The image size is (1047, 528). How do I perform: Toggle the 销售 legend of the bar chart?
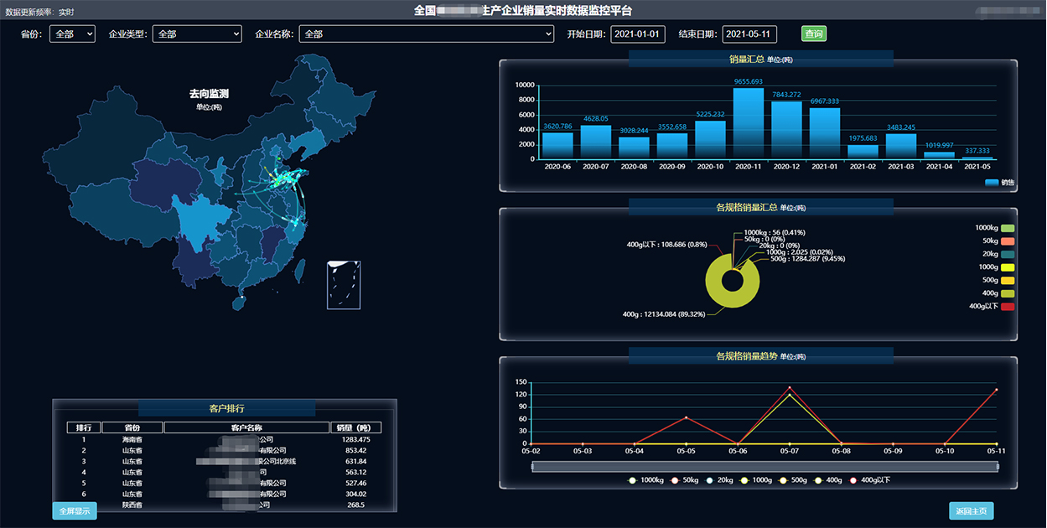pyautogui.click(x=999, y=183)
